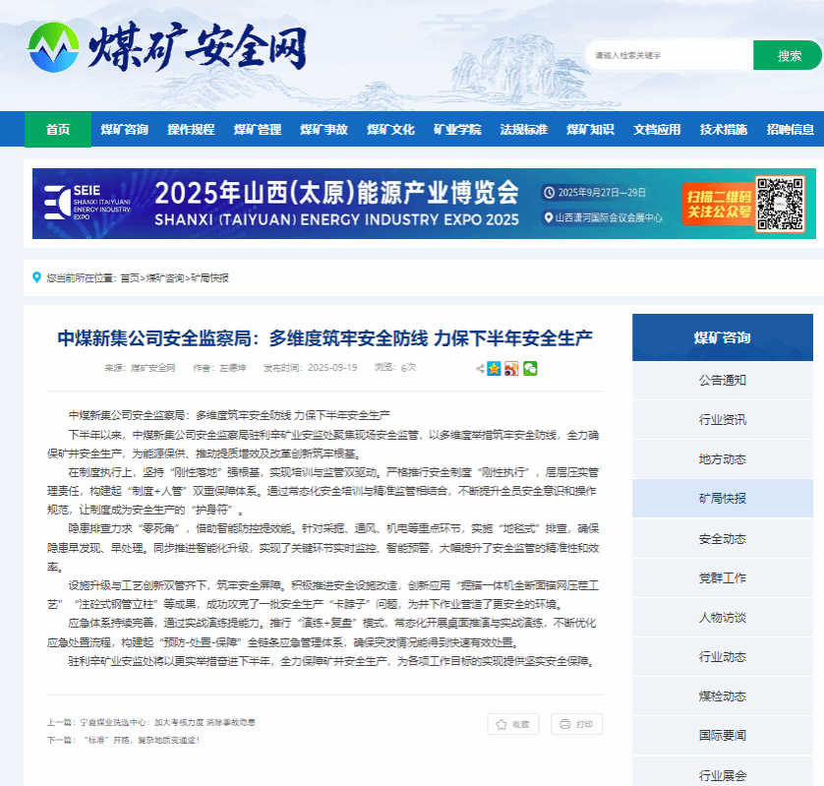Viewport: 824px width, 786px height.
Task: Click the 收藏 favorite star button
Action: pyautogui.click(x=512, y=724)
